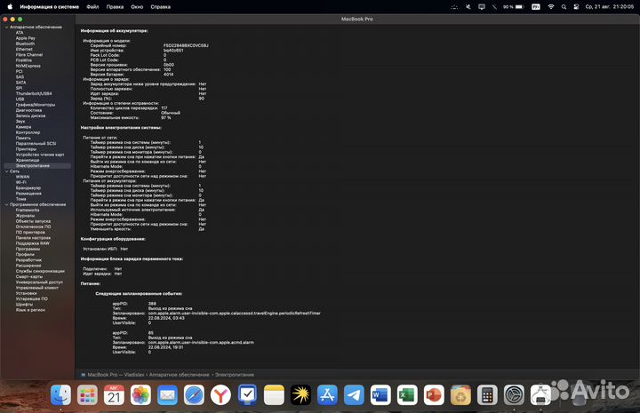Open Calculator from the Dock
The image size is (640, 413).
(x=487, y=394)
